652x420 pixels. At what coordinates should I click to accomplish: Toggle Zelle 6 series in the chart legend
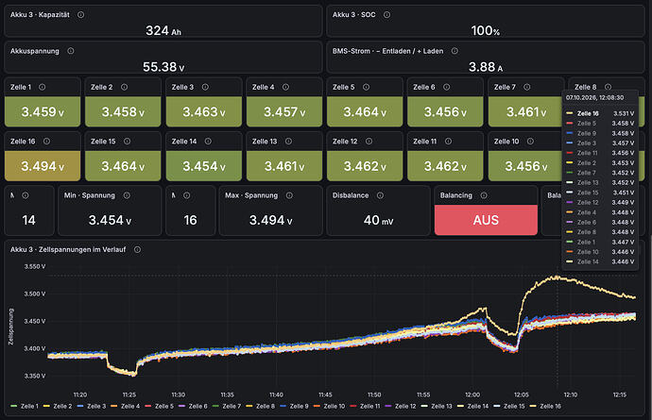[197, 406]
